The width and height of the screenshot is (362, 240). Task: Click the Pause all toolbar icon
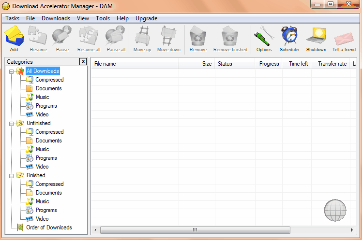click(116, 35)
